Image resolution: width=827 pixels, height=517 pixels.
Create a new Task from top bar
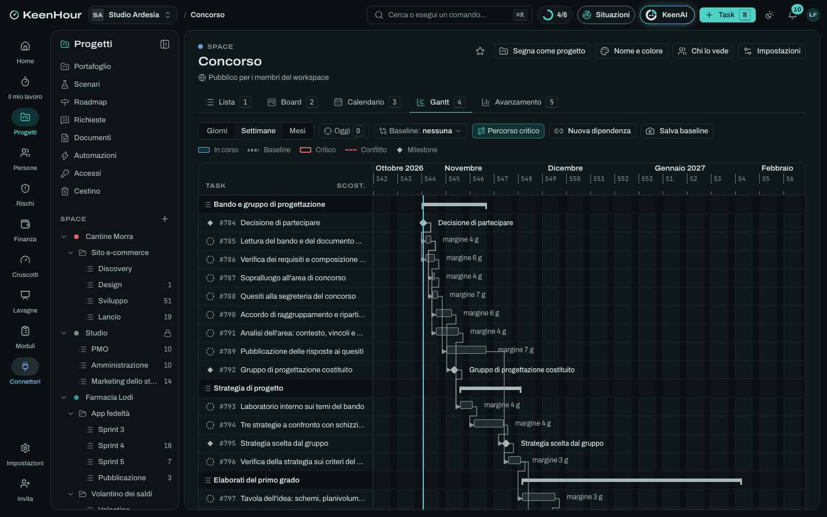point(727,15)
